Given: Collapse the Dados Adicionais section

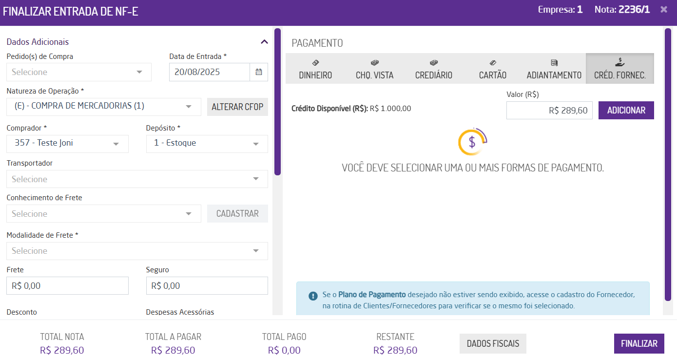Looking at the screenshot, I should [264, 42].
